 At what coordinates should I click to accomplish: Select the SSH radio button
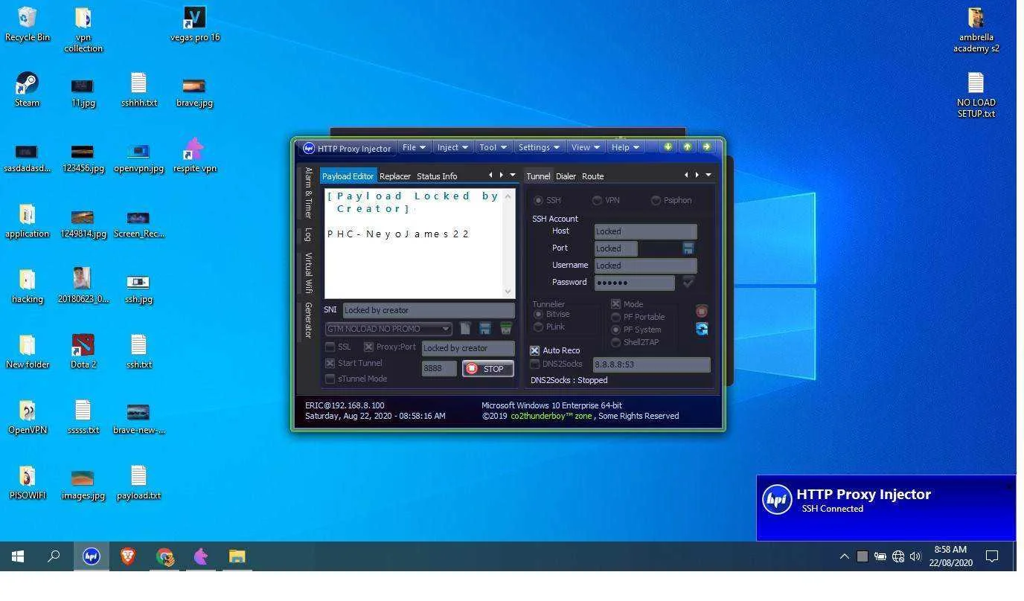(538, 200)
